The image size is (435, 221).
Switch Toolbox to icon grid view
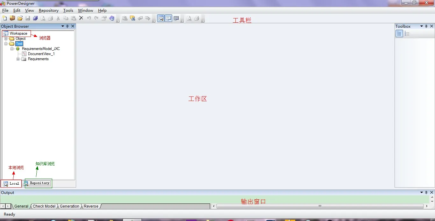[399, 33]
